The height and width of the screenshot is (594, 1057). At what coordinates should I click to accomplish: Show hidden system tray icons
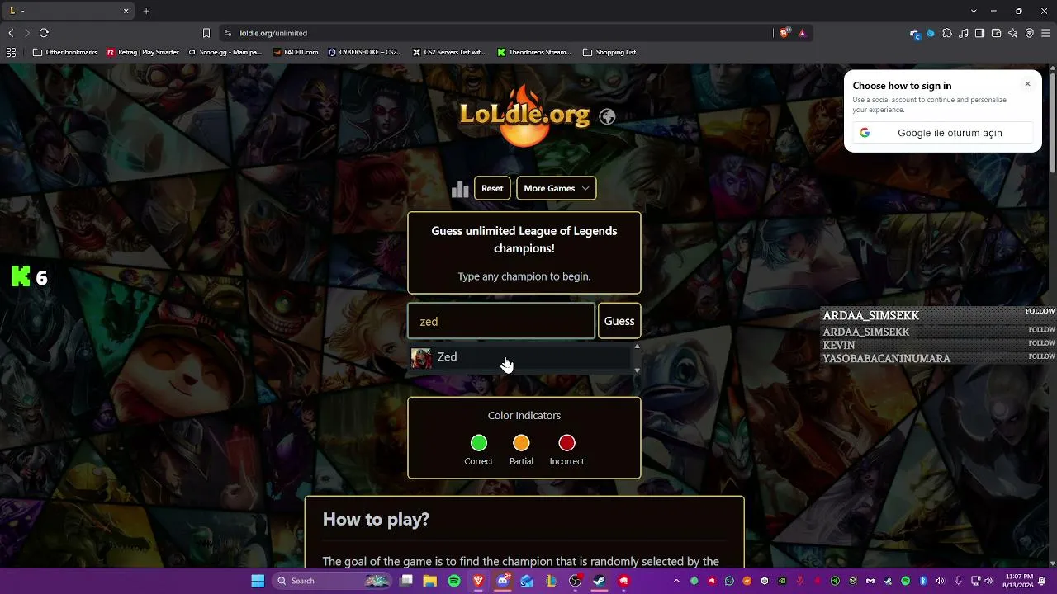[x=676, y=581]
